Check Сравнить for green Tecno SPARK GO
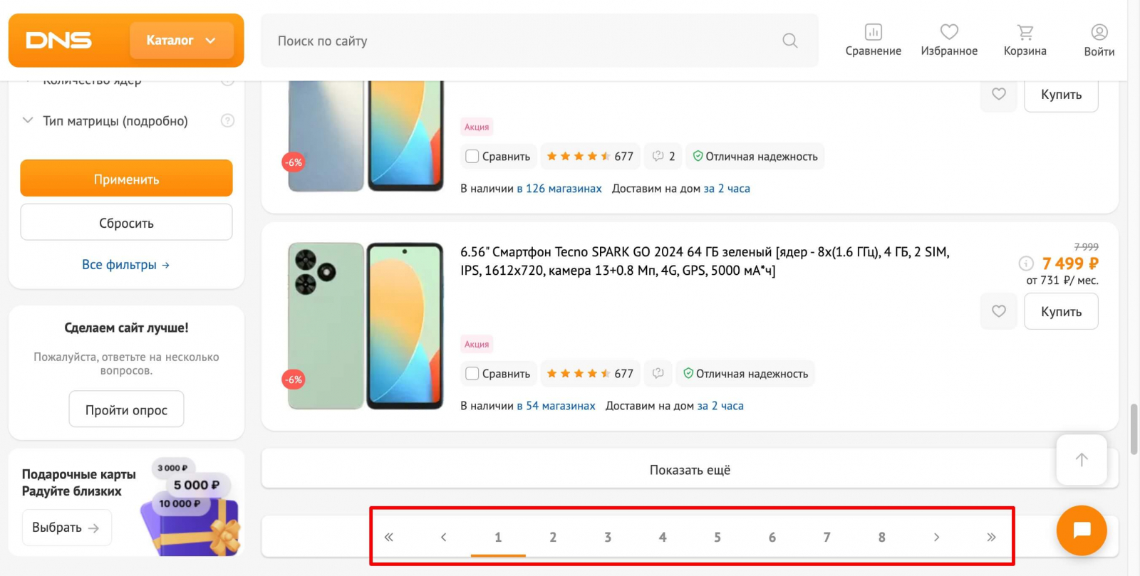The height and width of the screenshot is (576, 1140). coord(472,373)
